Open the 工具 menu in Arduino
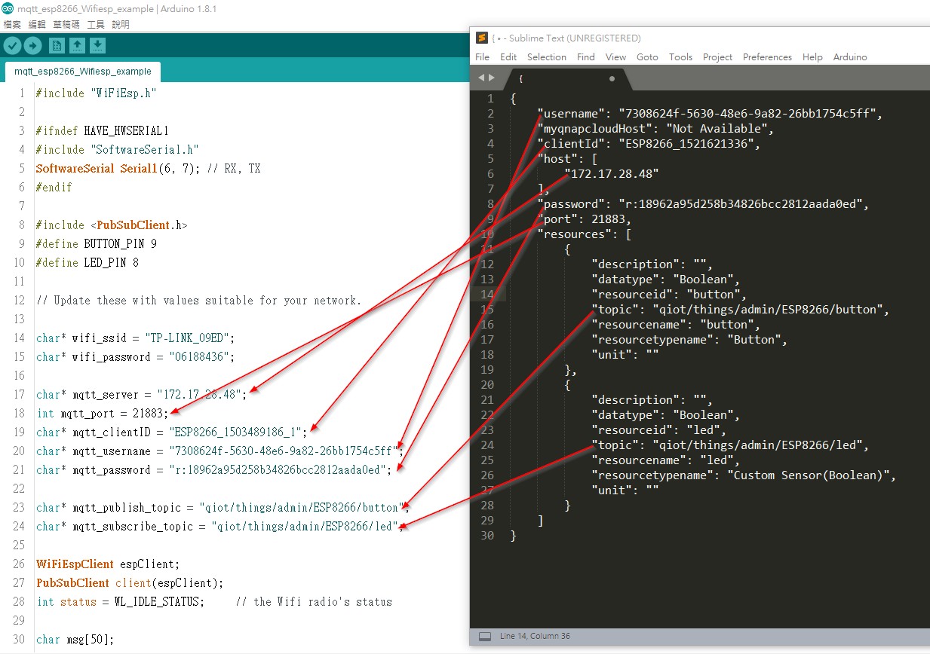Viewport: 930px width, 654px height. (x=96, y=25)
